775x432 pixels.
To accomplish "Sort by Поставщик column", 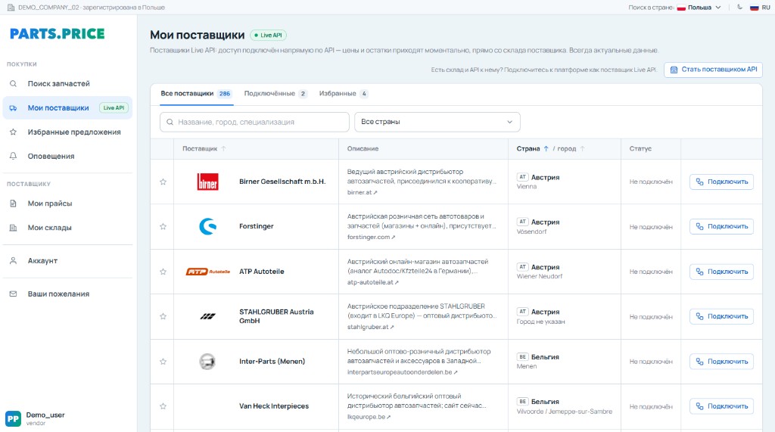I will pos(204,149).
